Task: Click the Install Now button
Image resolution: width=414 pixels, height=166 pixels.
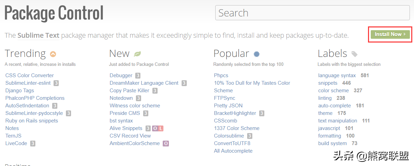Action: point(390,34)
